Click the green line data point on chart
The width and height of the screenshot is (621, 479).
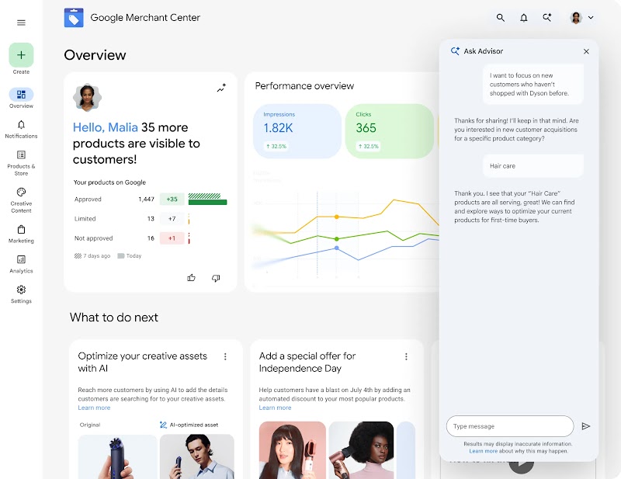coord(337,239)
